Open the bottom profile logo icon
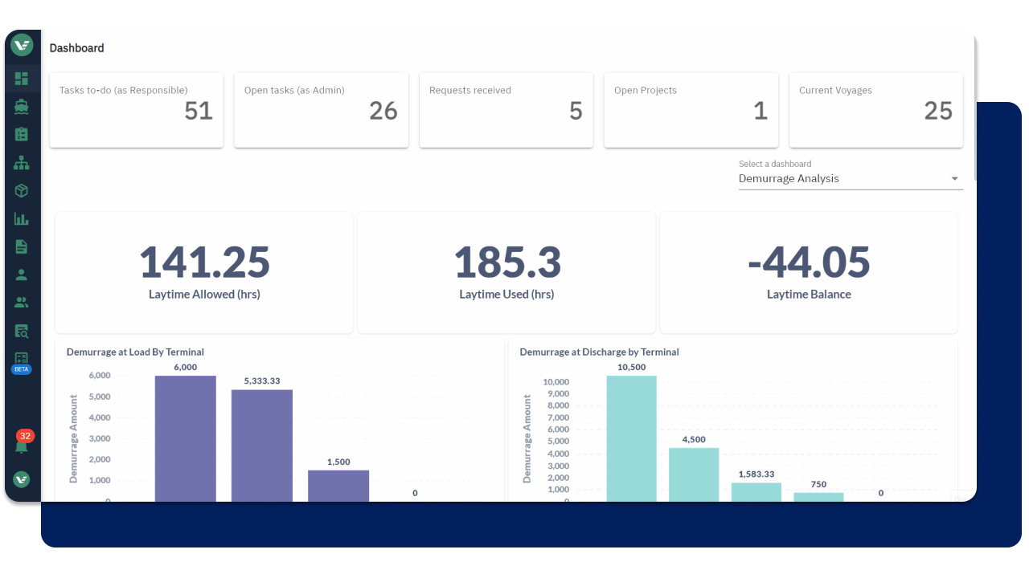 22,478
